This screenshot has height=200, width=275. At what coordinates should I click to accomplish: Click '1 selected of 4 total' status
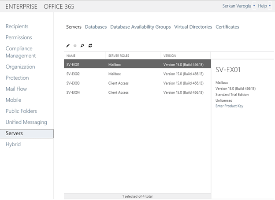coord(137,196)
